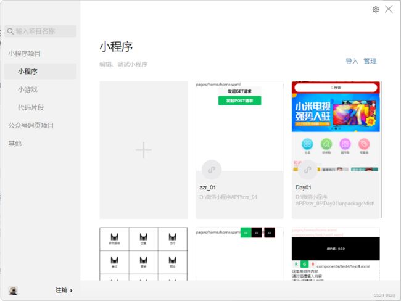Image resolution: width=401 pixels, height=301 pixels.
Task: Click the 导入 link
Action: [x=352, y=61]
